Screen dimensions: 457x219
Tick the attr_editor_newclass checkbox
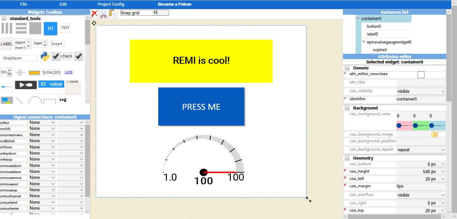tap(421, 75)
